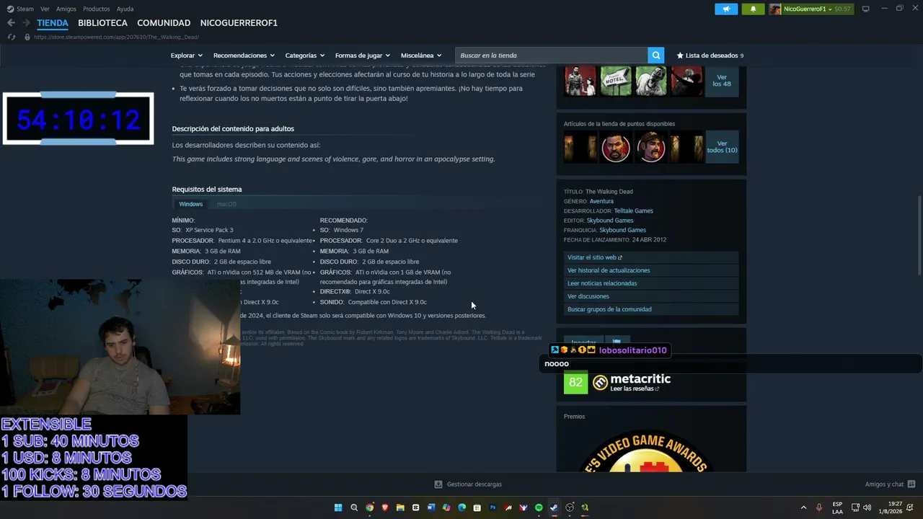This screenshot has width=923, height=519.
Task: Open the Windows Start menu
Action: click(x=338, y=507)
